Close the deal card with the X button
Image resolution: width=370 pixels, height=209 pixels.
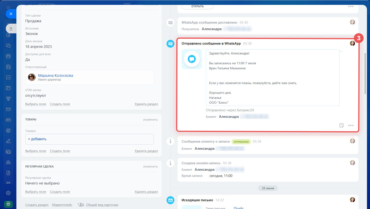tap(11, 14)
